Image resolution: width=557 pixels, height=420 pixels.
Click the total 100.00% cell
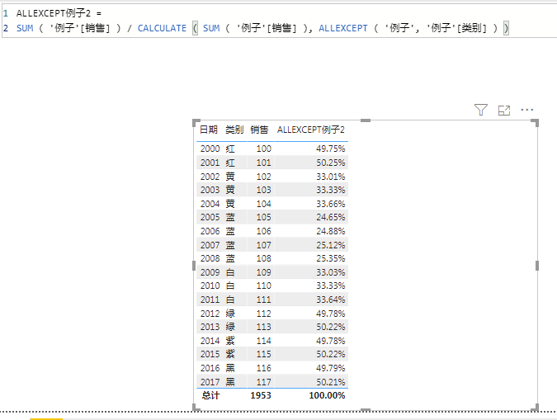pos(327,395)
